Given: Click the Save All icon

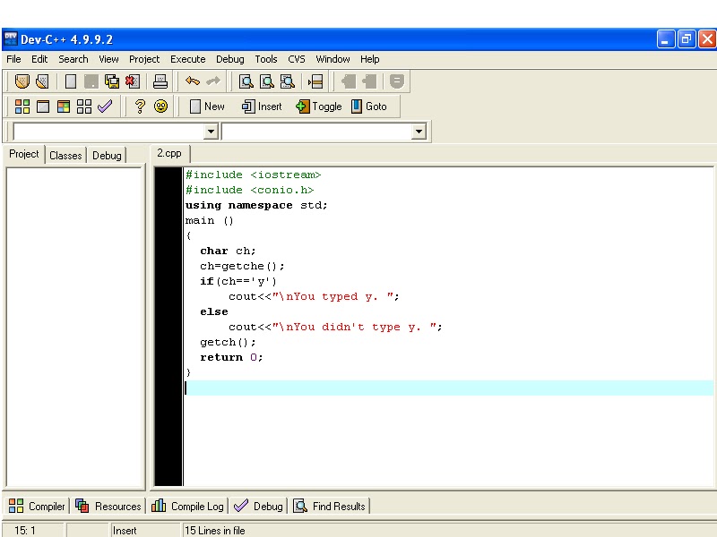Looking at the screenshot, I should coord(111,81).
